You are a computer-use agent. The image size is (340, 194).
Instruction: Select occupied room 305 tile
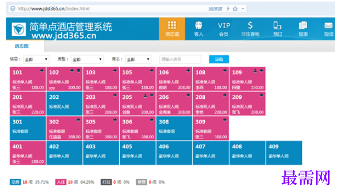coord(101,128)
